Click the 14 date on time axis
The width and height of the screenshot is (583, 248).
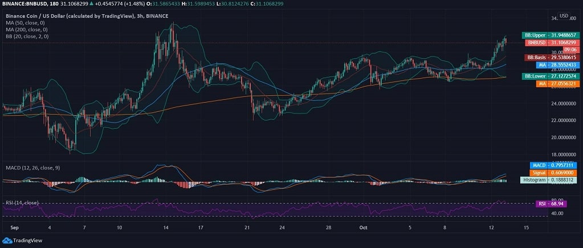166,227
